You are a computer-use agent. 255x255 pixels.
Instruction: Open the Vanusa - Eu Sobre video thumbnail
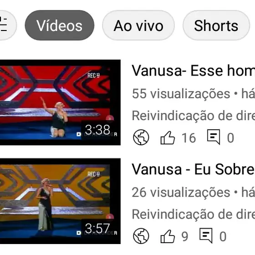coord(60,201)
